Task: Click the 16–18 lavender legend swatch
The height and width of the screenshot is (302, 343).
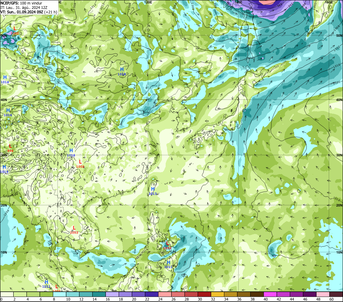Action: pos(112,294)
